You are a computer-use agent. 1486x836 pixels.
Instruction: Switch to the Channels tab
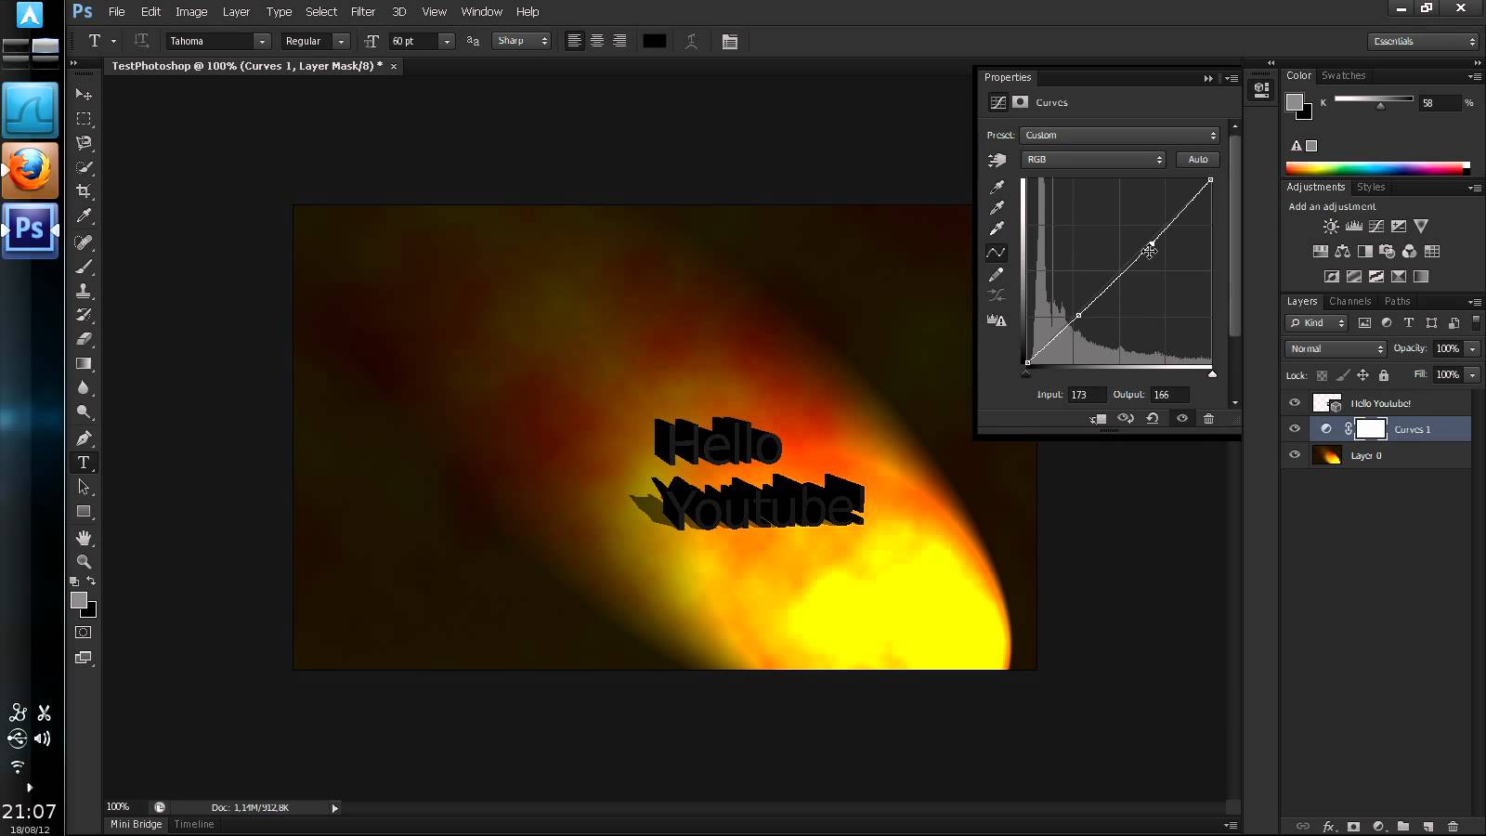tap(1349, 301)
